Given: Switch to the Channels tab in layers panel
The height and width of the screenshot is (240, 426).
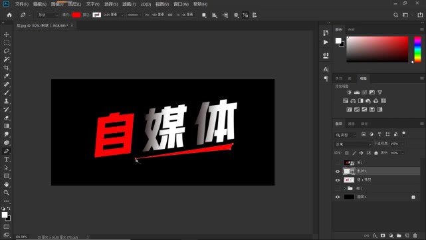Looking at the screenshot, I should click(x=352, y=124).
